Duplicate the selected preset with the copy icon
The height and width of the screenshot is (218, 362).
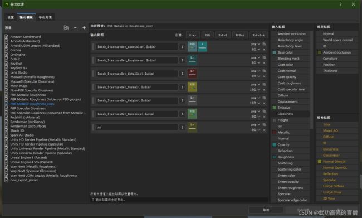pos(66,28)
